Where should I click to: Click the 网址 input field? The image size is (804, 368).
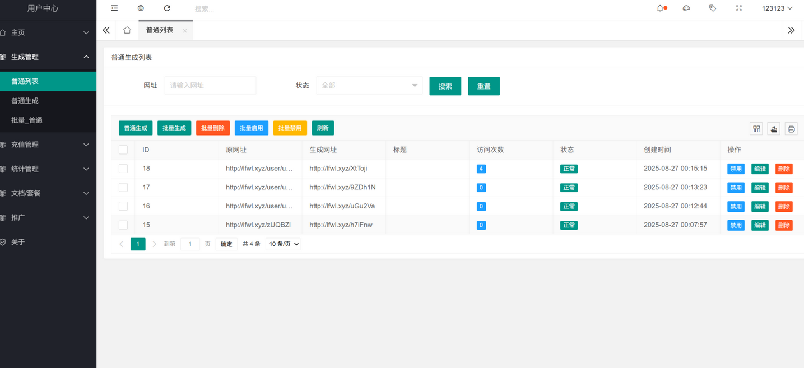pos(210,85)
